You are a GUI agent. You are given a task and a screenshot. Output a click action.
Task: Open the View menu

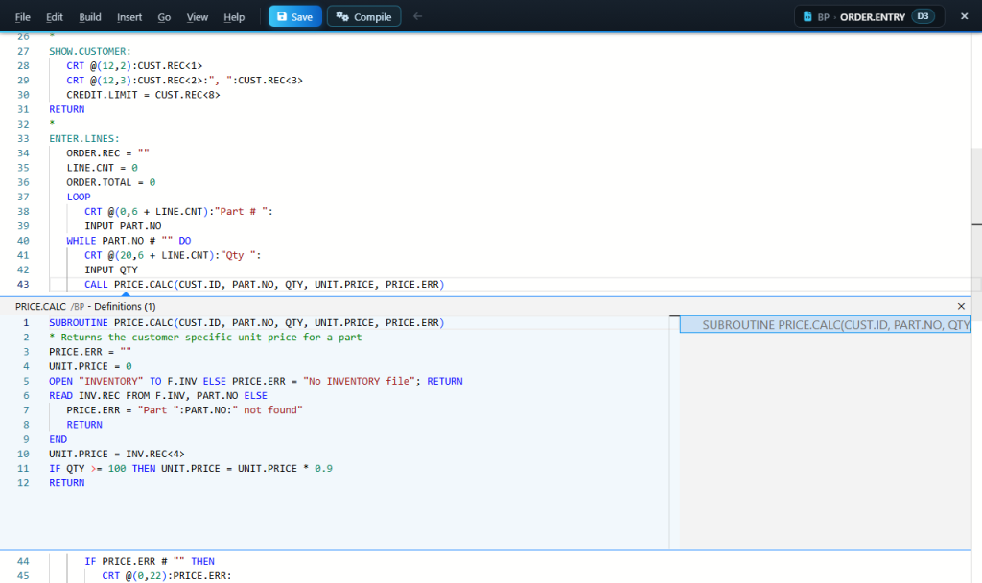197,17
